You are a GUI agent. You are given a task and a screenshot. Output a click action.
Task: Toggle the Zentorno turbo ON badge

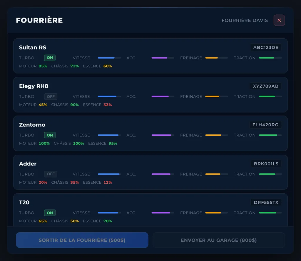click(x=50, y=135)
